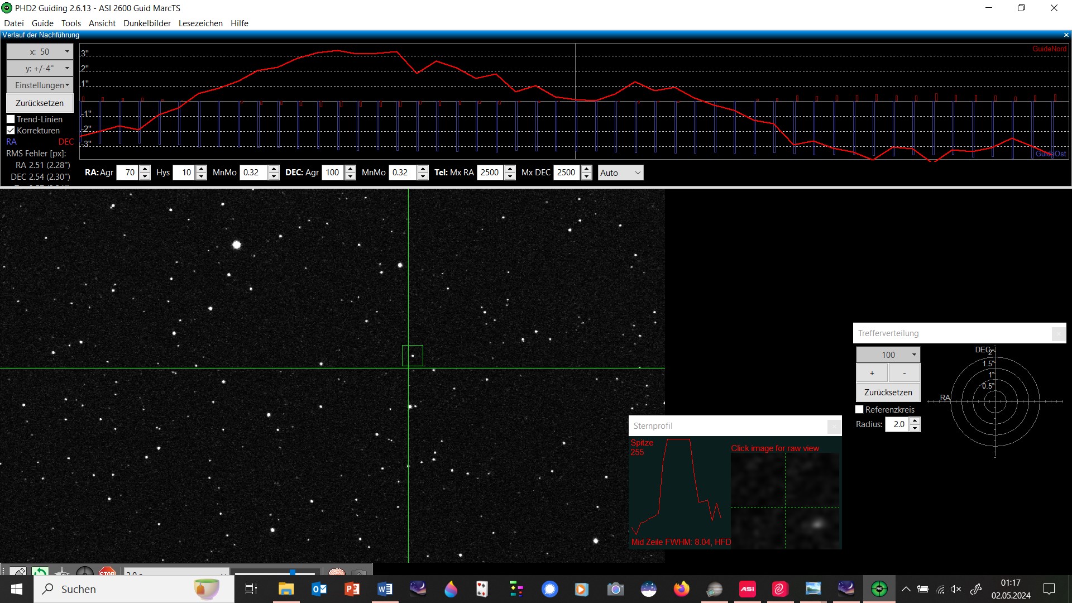Enable the Referenzkreis checkbox

click(859, 410)
